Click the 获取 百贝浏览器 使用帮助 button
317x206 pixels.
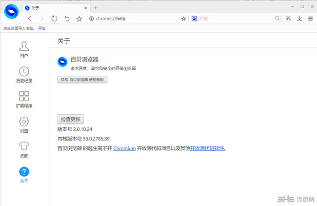point(82,80)
